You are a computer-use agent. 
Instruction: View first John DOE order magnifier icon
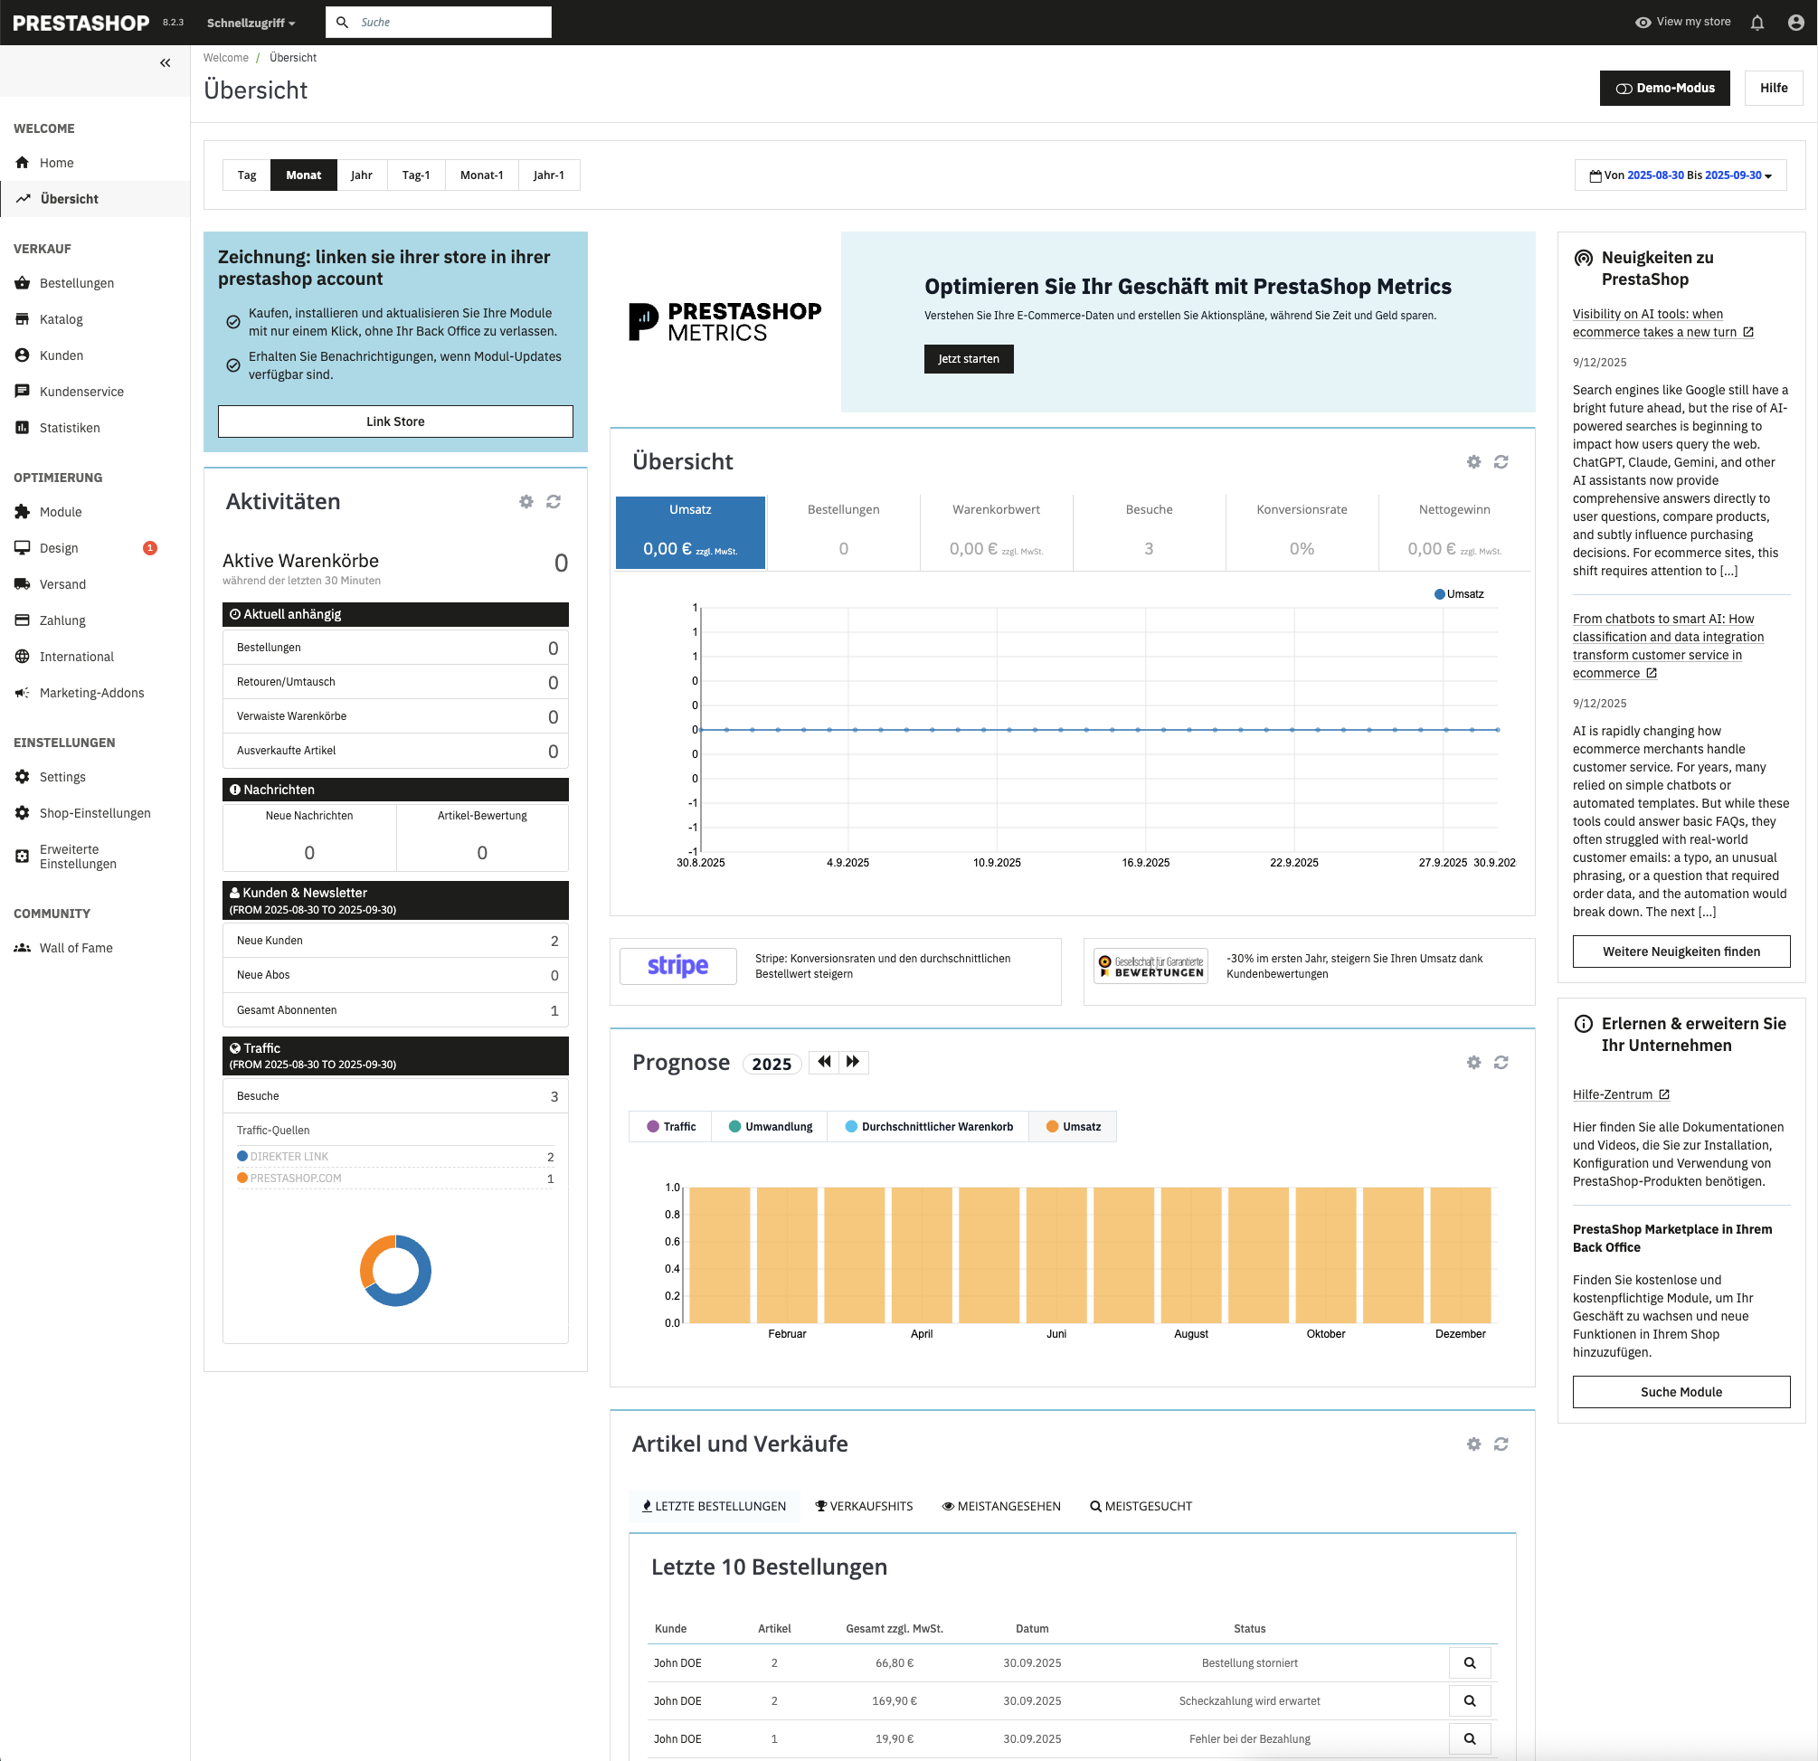pyautogui.click(x=1469, y=1662)
